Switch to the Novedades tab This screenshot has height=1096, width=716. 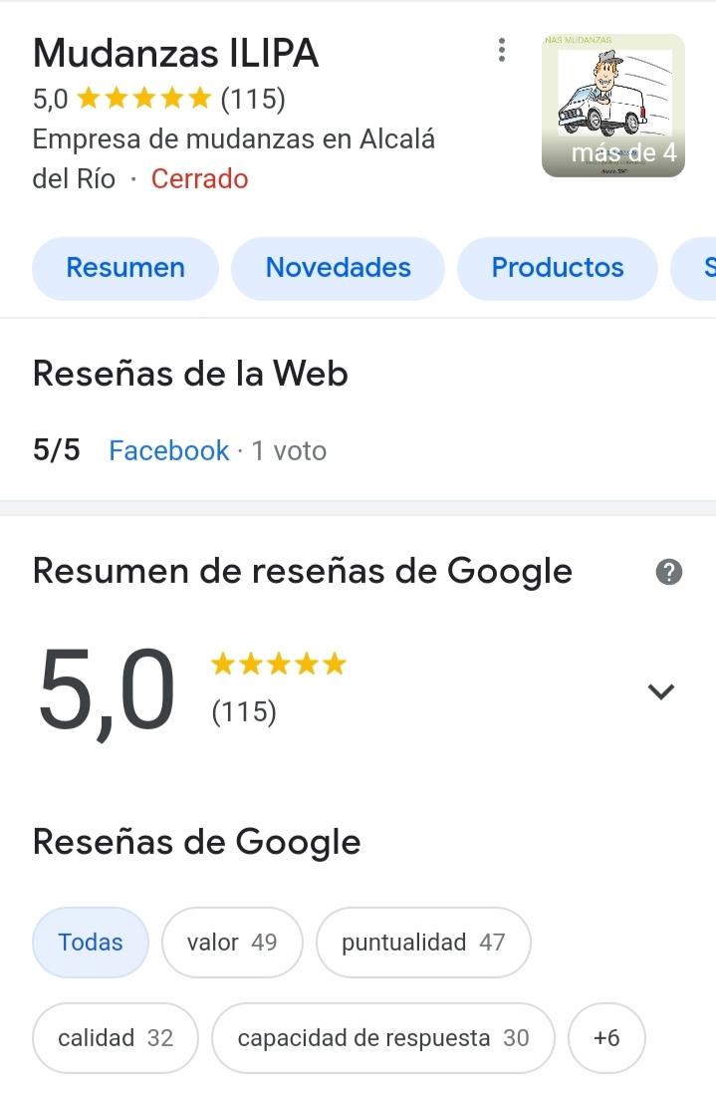point(339,268)
